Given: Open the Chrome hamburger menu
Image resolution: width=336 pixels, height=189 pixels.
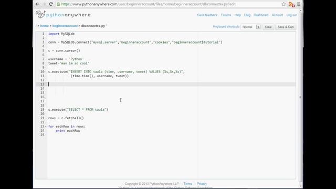Looking at the screenshot, I should click(x=299, y=4).
